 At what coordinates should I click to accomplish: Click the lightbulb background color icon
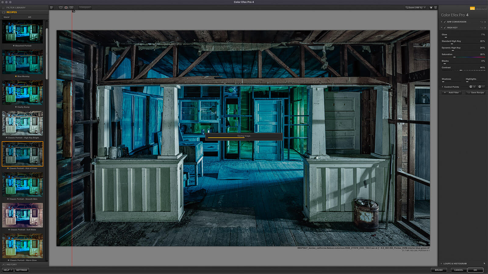pos(431,8)
